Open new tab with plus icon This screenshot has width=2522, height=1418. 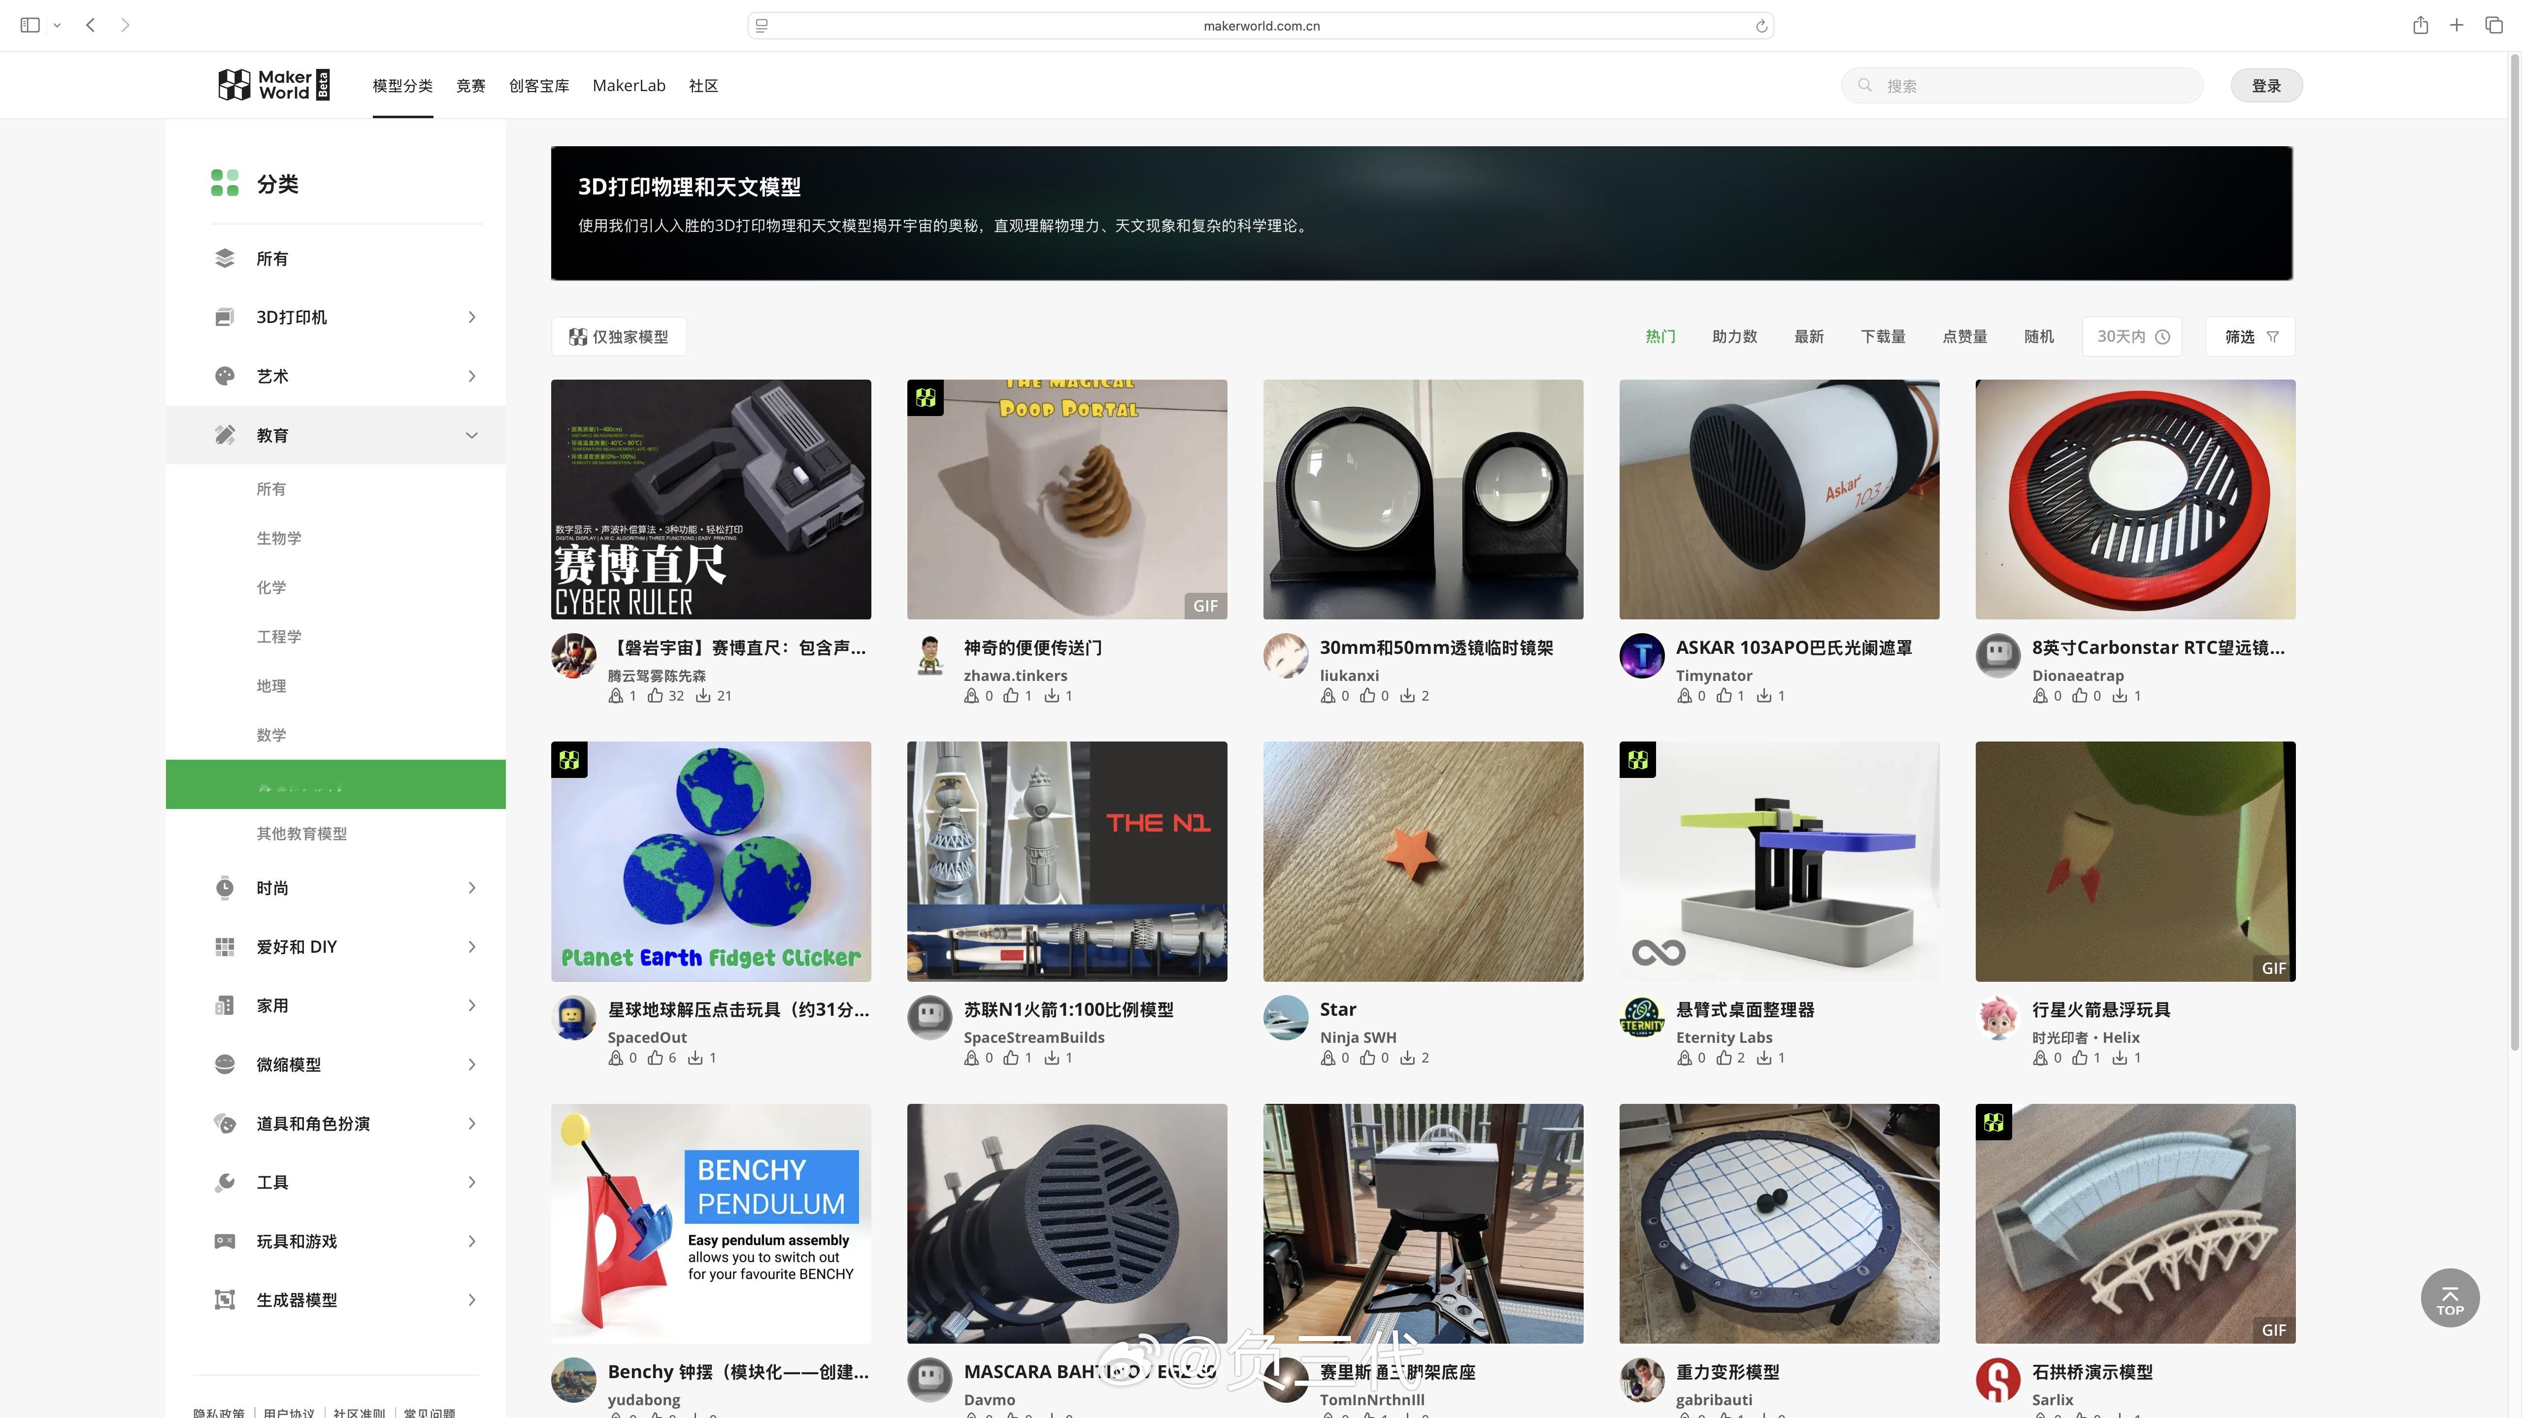coord(2456,26)
